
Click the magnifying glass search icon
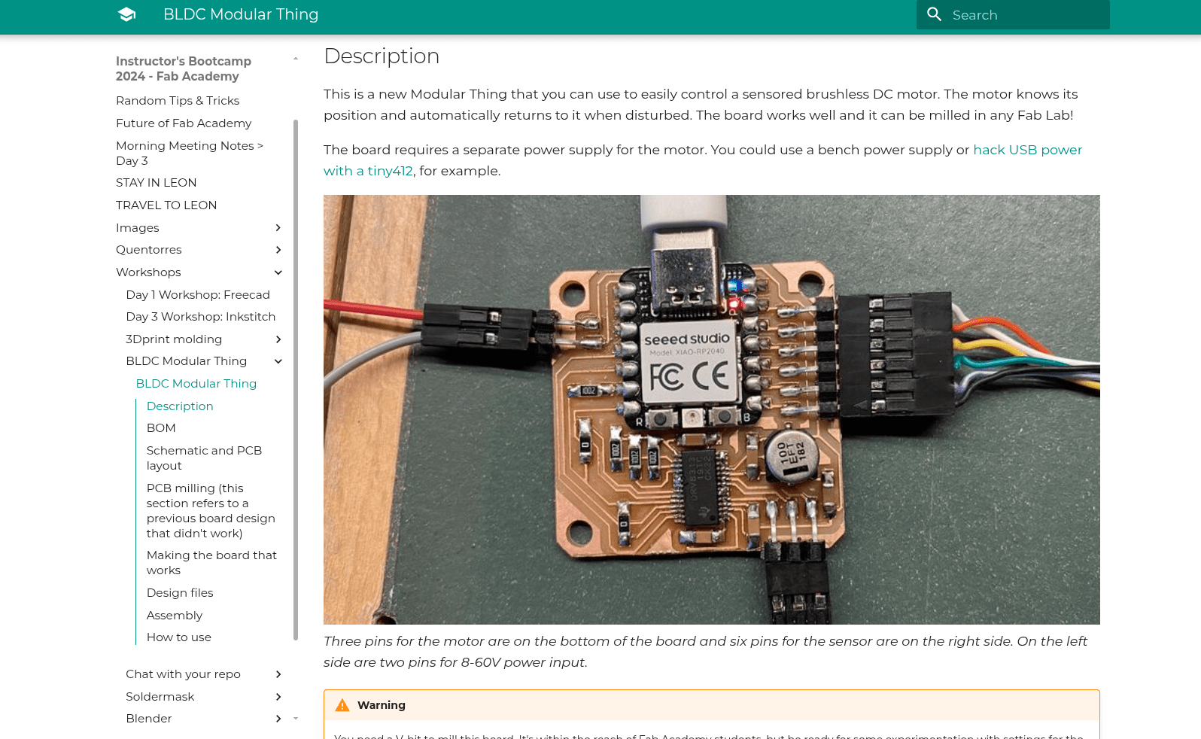pyautogui.click(x=934, y=14)
